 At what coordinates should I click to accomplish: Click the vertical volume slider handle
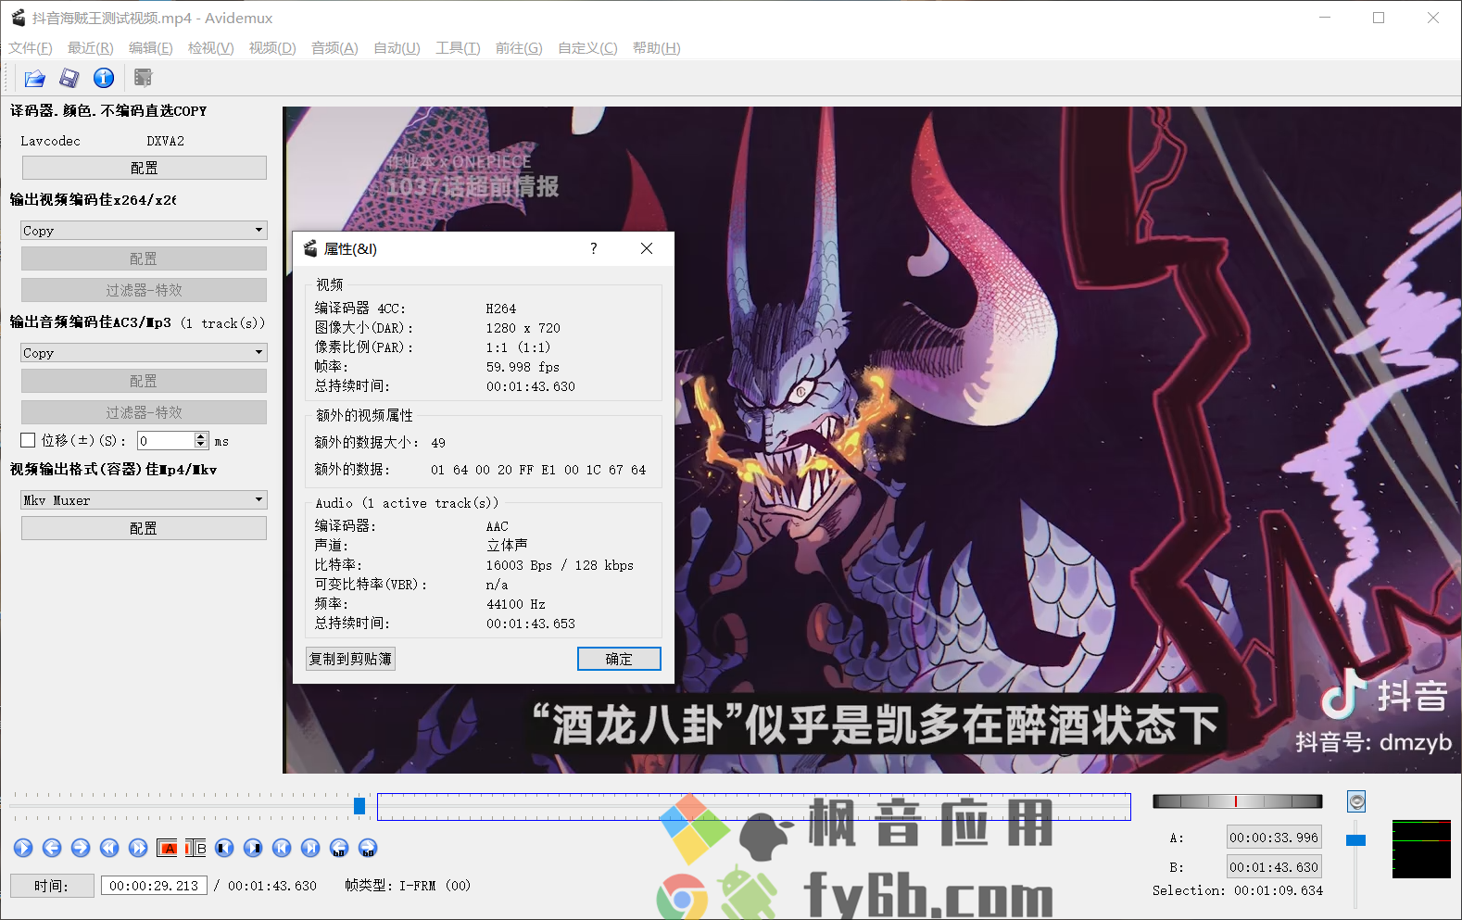[1356, 840]
